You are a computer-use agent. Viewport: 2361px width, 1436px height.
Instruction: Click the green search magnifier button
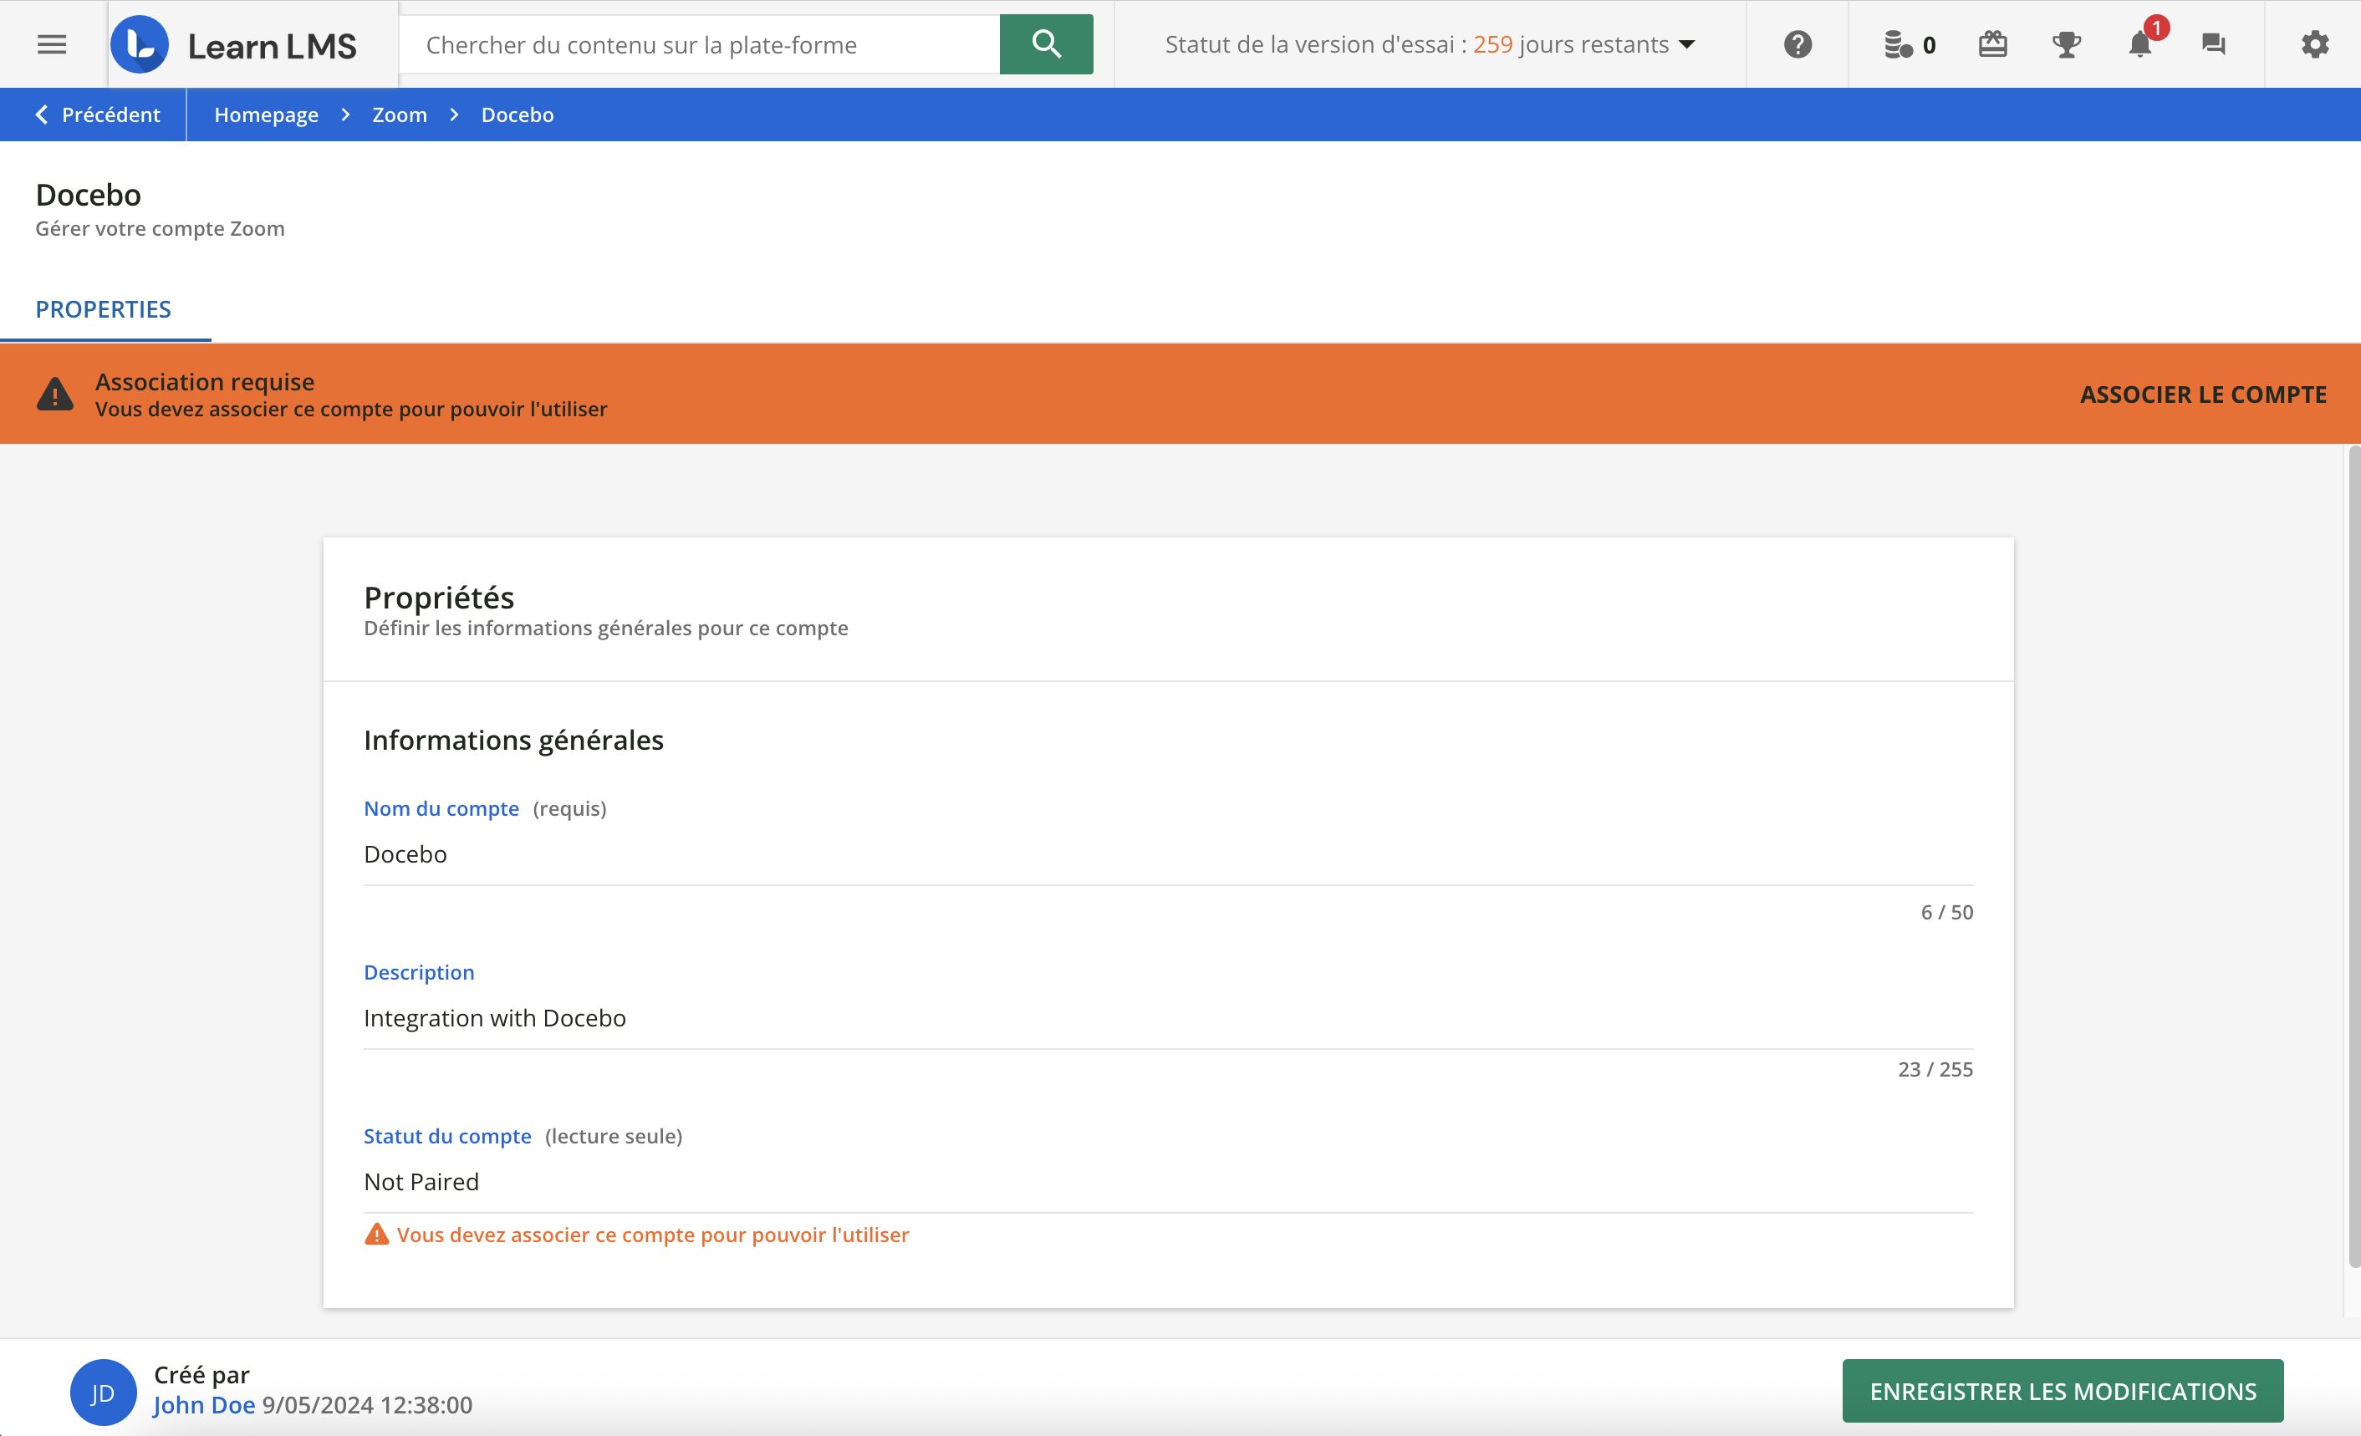tap(1045, 44)
